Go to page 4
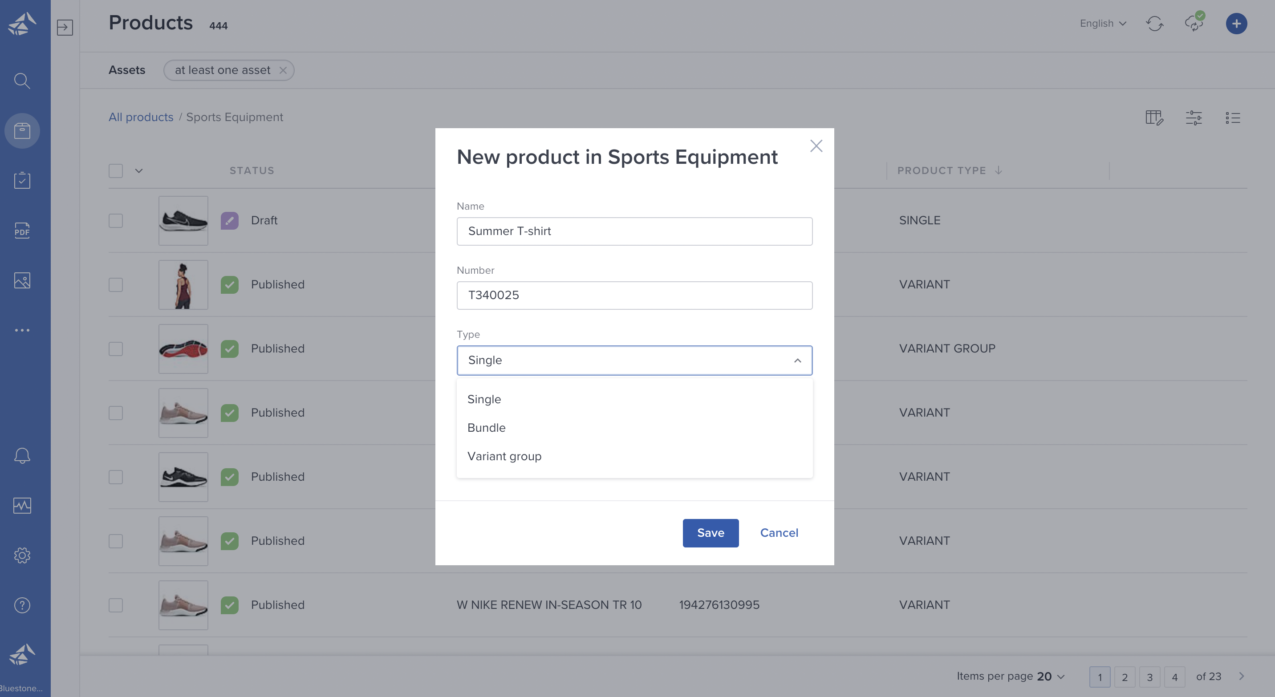Image resolution: width=1275 pixels, height=697 pixels. click(x=1174, y=677)
